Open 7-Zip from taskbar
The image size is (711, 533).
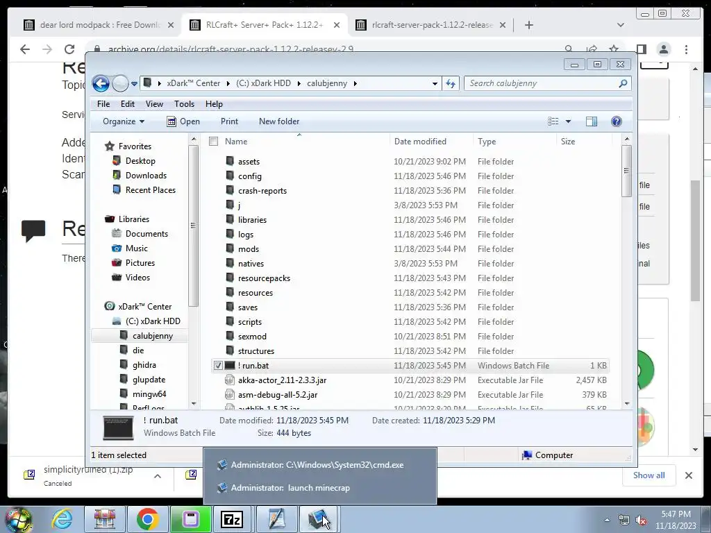pyautogui.click(x=231, y=519)
